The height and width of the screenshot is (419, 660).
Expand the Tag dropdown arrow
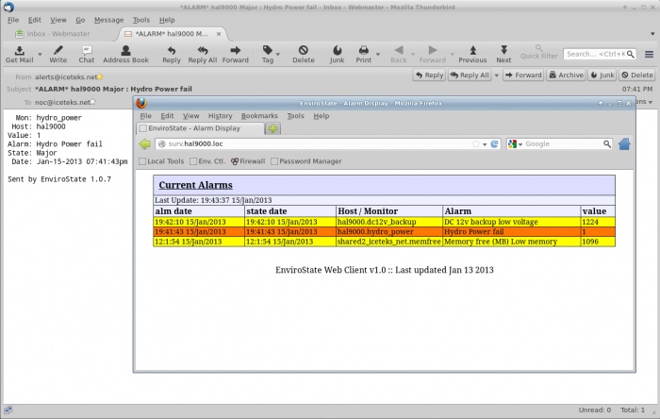coord(278,55)
